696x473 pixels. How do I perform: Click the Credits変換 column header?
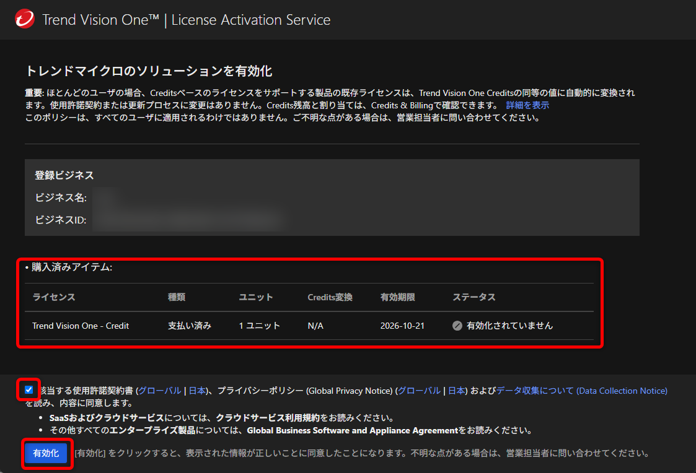(x=330, y=297)
